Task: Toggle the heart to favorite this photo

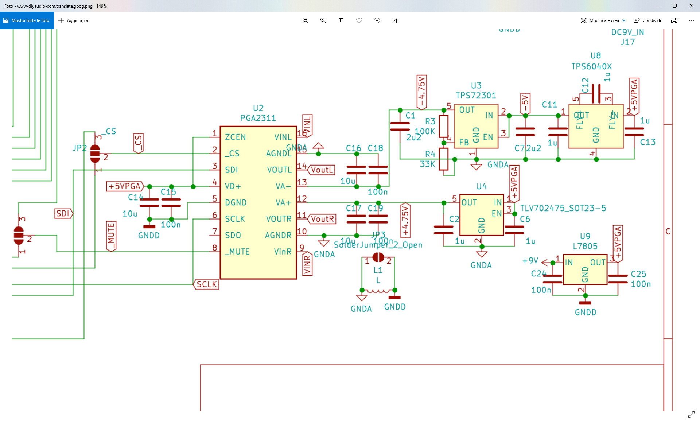Action: 359,20
